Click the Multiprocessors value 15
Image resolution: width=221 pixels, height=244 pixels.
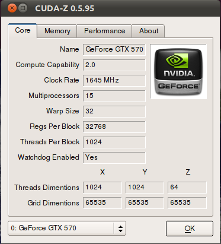tap(114, 96)
